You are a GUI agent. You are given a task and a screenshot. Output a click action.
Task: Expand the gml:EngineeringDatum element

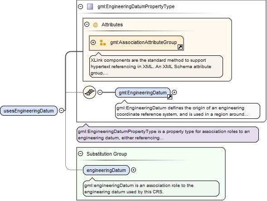pyautogui.click(x=174, y=93)
